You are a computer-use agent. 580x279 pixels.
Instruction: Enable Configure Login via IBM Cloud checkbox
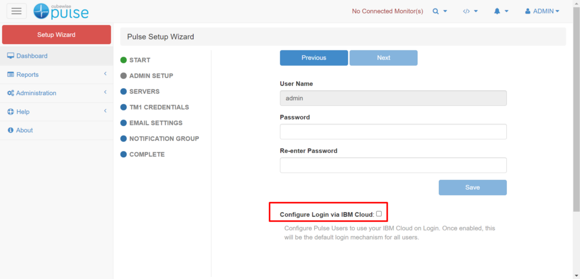[379, 214]
